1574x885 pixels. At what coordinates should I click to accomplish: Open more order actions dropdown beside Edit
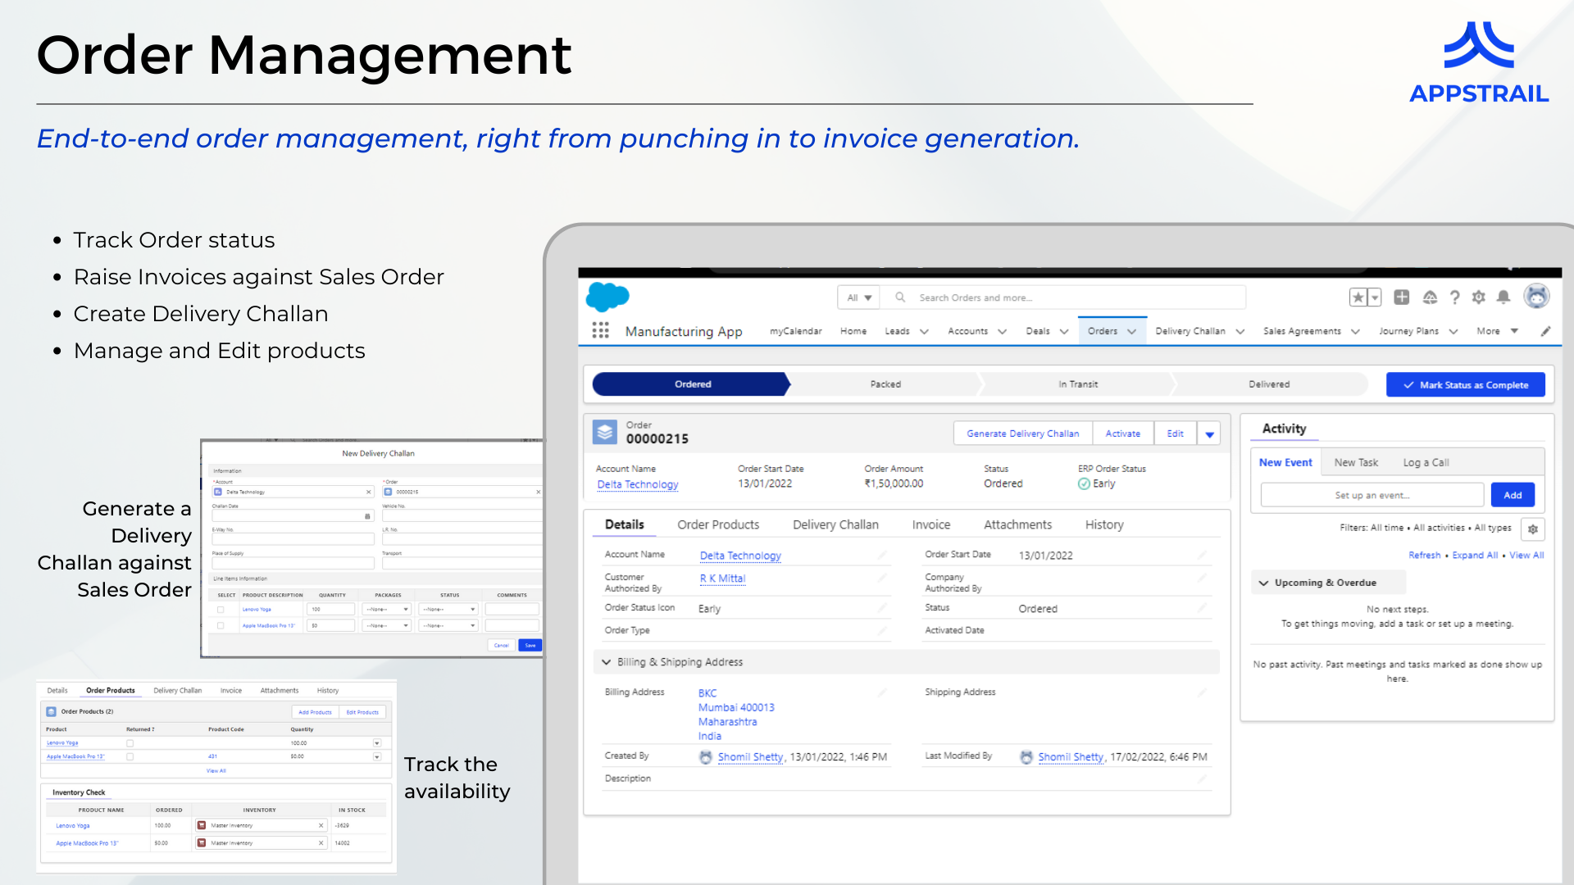(1209, 434)
